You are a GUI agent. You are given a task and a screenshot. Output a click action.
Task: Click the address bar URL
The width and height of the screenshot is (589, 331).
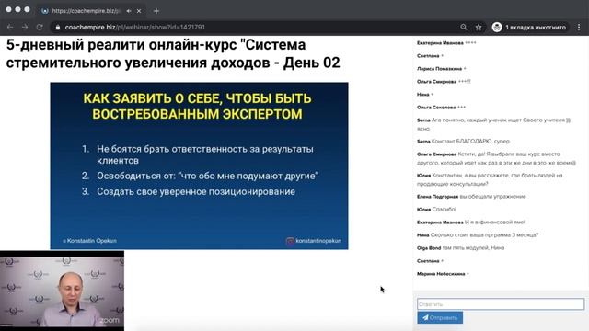point(135,27)
